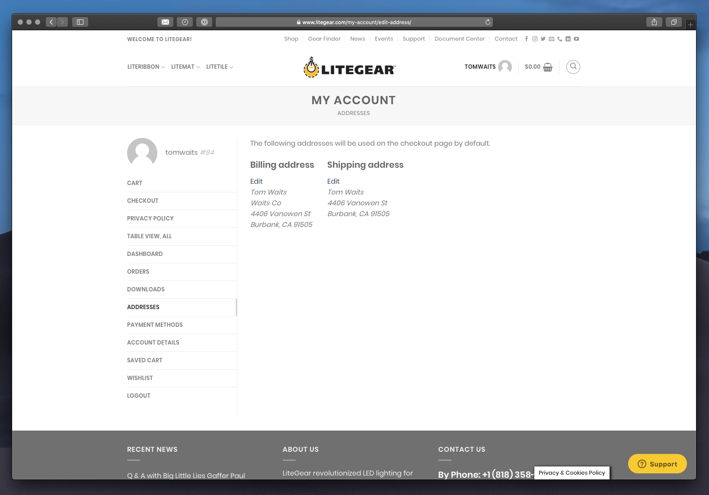Image resolution: width=709 pixels, height=495 pixels.
Task: Open the News page
Action: (358, 39)
